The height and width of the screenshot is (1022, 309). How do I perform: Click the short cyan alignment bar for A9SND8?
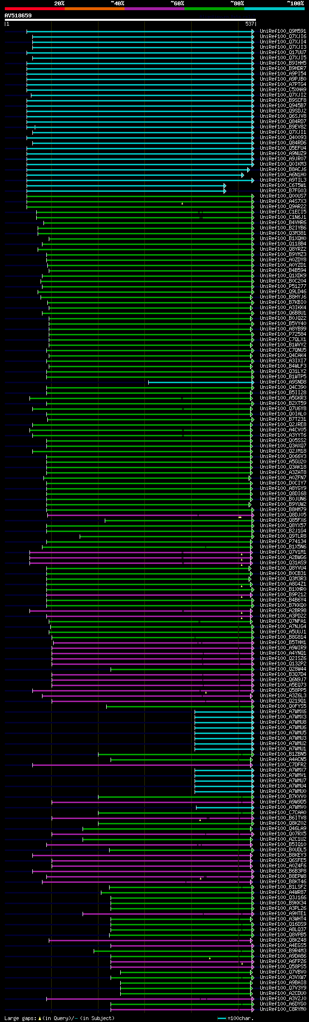pos(201,382)
